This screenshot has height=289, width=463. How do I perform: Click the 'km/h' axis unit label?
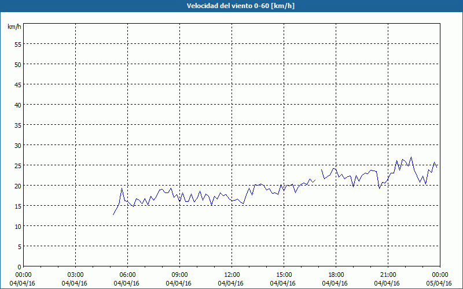tap(14, 27)
